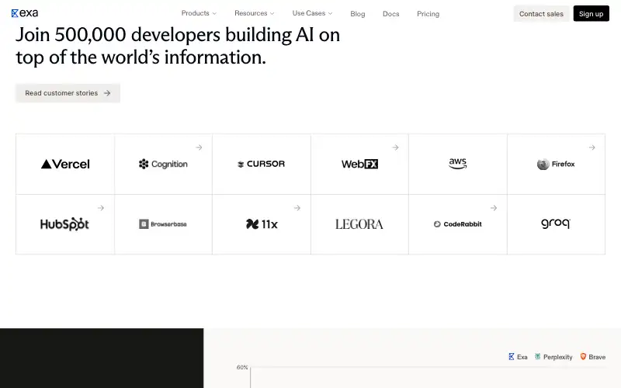Screen dimensions: 621x388
Task: Navigate to Pricing
Action: pyautogui.click(x=428, y=14)
